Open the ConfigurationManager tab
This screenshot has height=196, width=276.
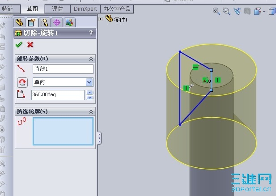pyautogui.click(x=44, y=22)
